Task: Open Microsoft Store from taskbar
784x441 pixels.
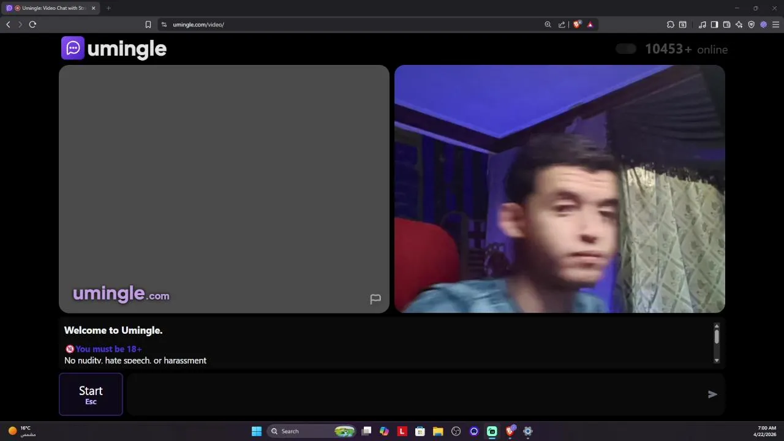Action: coord(420,431)
